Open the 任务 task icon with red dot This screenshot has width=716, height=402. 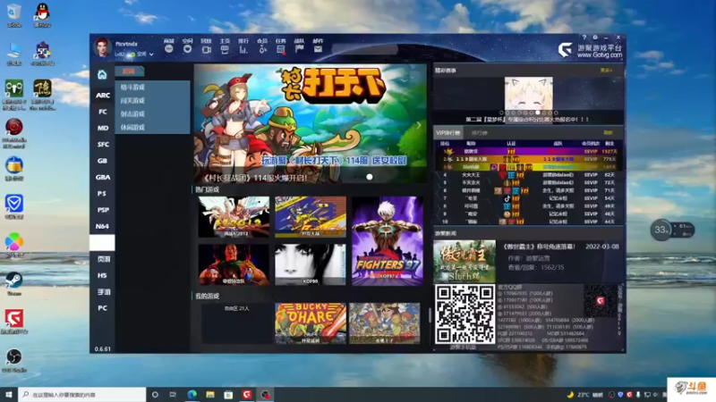pos(281,49)
